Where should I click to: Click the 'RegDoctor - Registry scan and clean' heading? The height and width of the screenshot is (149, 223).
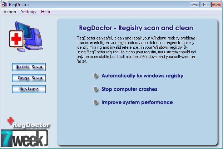coord(136,28)
